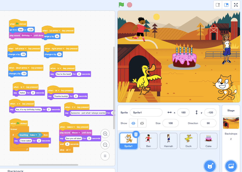
Task: Hide the sprite with the crossed-eye icon
Action: 142,123
